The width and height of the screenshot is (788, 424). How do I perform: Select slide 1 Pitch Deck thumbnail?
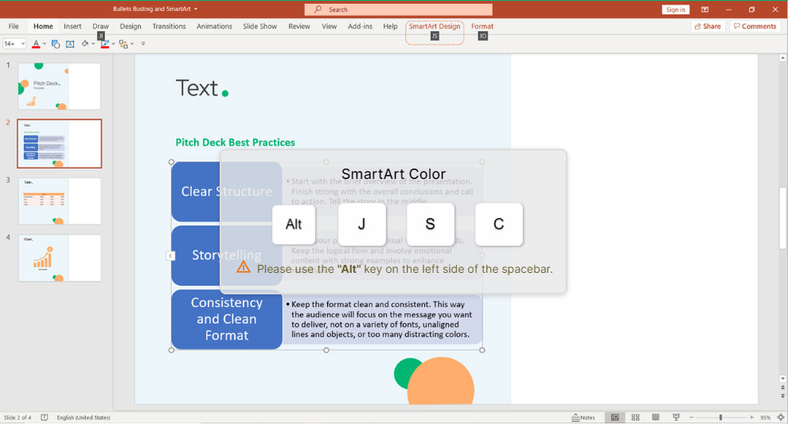coord(60,86)
